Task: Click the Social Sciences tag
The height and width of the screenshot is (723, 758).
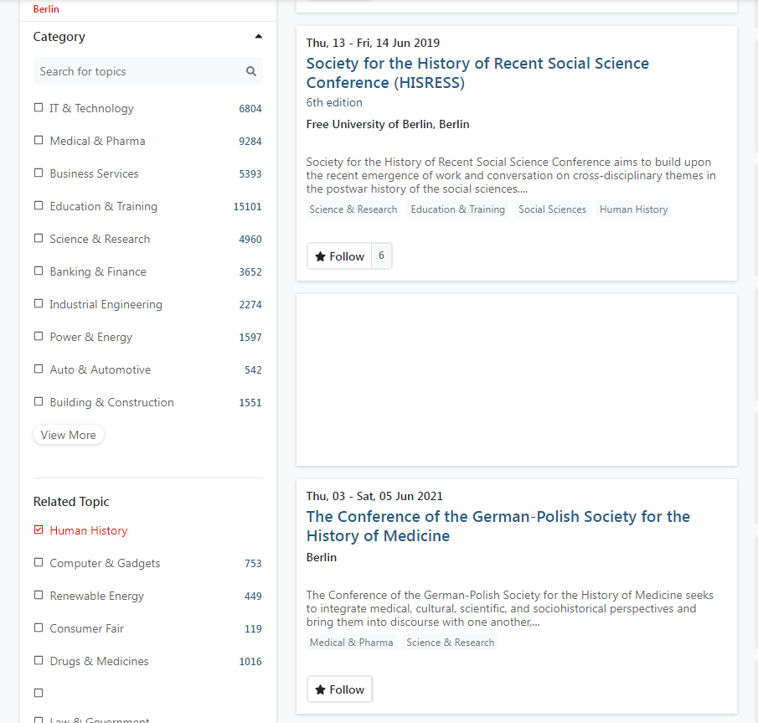Action: click(x=552, y=209)
